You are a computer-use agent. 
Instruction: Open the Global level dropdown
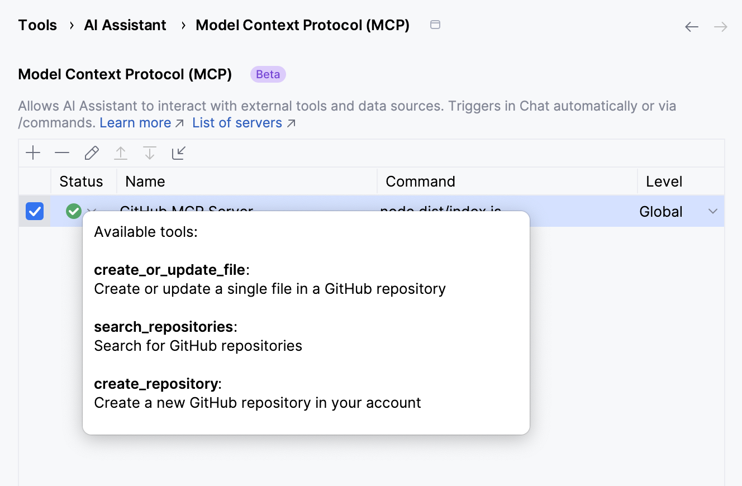point(712,211)
